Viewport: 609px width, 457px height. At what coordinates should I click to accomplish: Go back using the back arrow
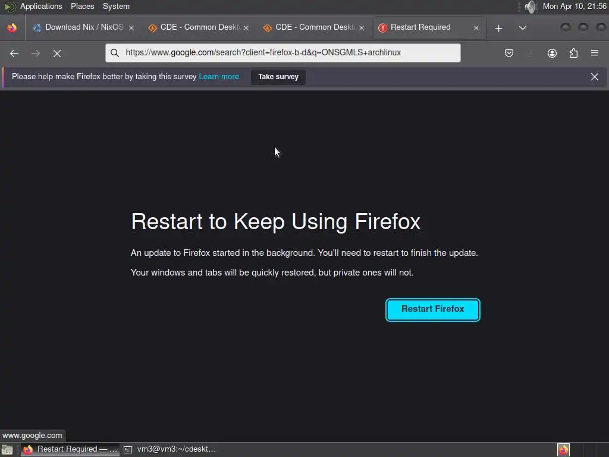point(14,53)
